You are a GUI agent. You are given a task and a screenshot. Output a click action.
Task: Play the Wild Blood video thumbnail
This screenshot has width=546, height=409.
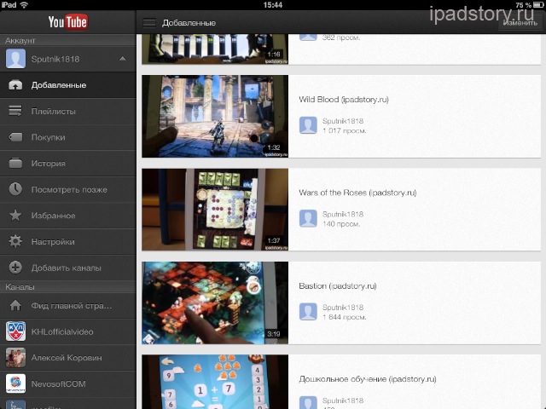tap(215, 116)
